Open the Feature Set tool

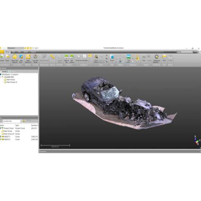66,57
